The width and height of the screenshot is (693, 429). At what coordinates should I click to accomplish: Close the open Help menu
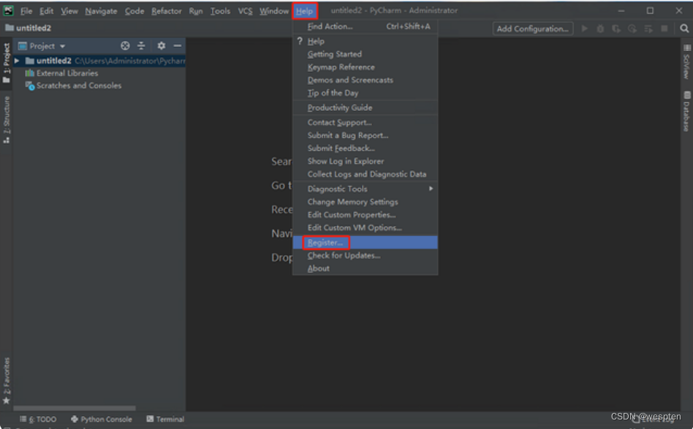click(305, 11)
